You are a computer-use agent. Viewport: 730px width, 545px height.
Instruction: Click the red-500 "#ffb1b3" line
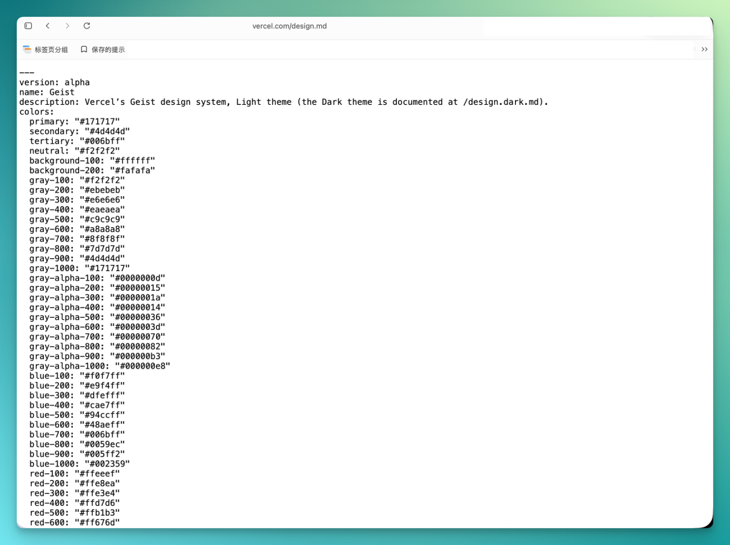(74, 513)
